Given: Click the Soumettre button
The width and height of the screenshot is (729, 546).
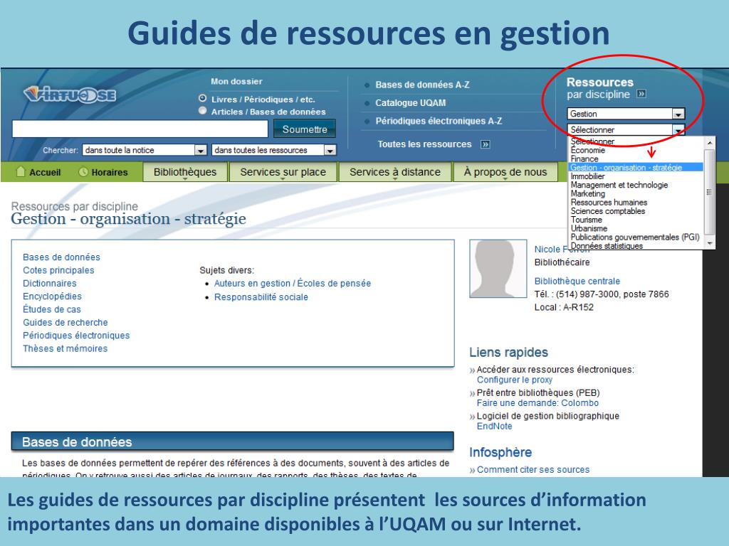Looking at the screenshot, I should point(305,129).
